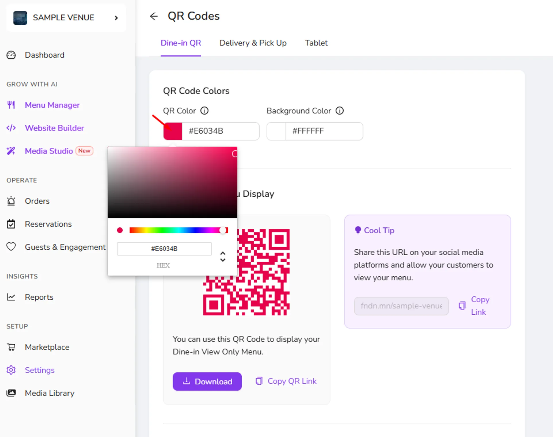Viewport: 553px width, 437px height.
Task: Click the Media Library image icon
Action: coord(11,393)
